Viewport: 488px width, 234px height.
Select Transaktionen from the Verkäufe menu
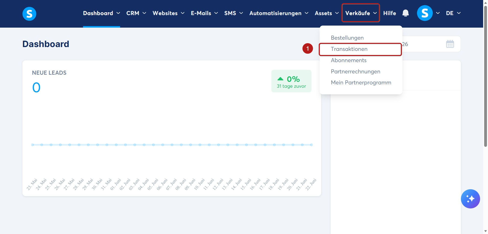point(349,49)
